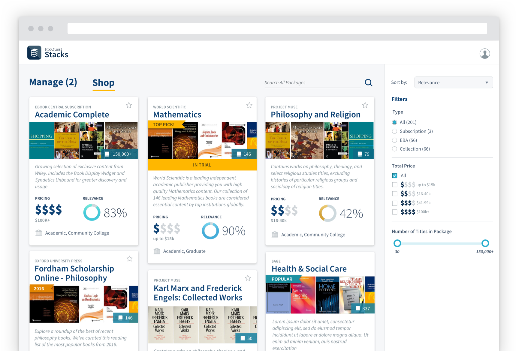Uncheck the All total price checkbox
516x351 pixels.
point(395,175)
